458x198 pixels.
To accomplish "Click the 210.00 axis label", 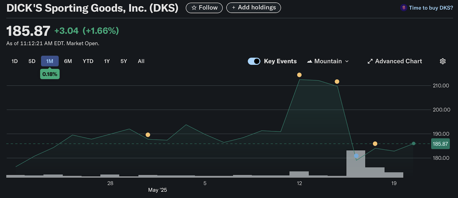I will 441,86.
